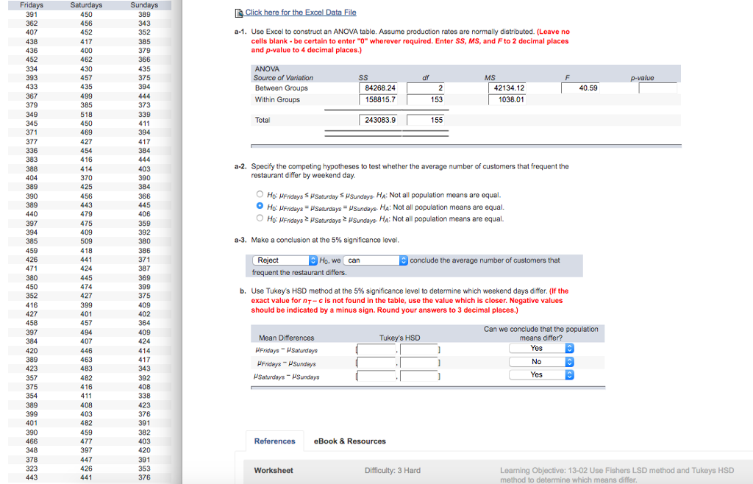The width and height of the screenshot is (753, 484).
Task: Open the Yes dropdown for Saturdays minus Sundays
Action: tap(542, 374)
